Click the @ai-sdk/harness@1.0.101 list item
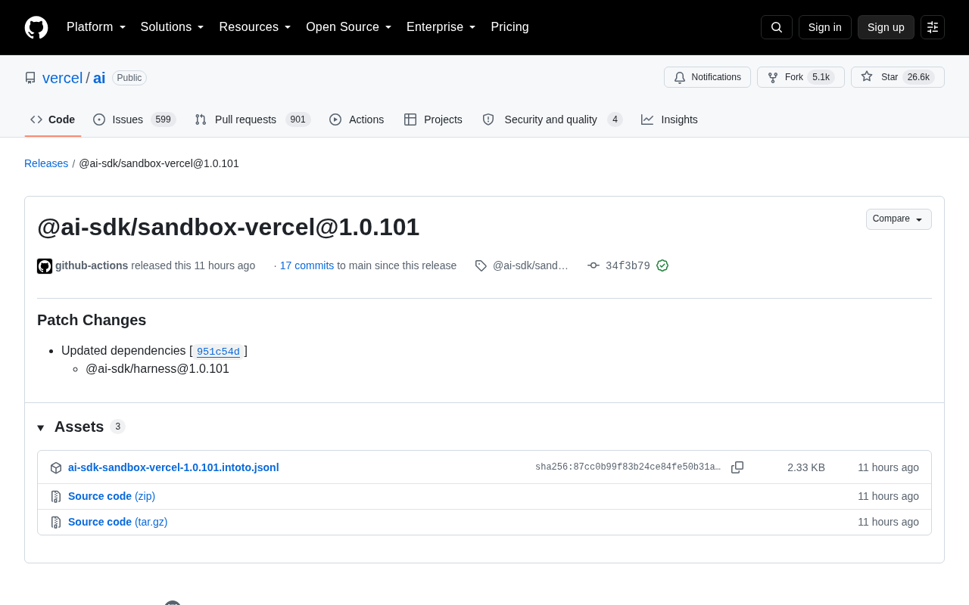 157,369
